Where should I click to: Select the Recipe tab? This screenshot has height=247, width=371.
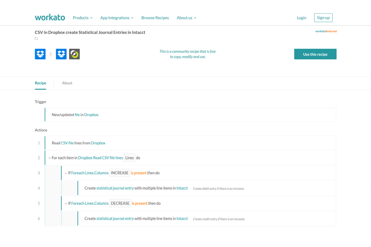click(40, 83)
